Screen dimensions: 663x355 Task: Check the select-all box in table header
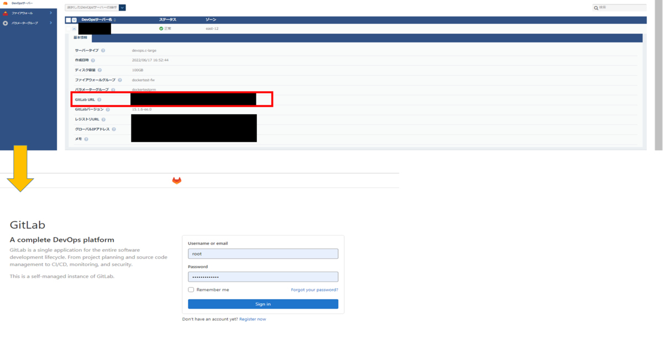tap(69, 20)
